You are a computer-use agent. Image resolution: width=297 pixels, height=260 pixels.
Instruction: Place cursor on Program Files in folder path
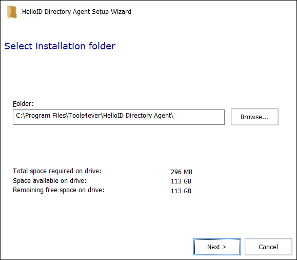(x=45, y=116)
